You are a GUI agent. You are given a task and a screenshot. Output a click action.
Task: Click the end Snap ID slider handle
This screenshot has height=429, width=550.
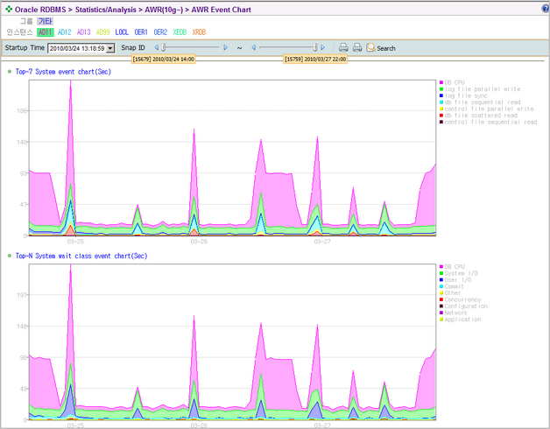click(315, 47)
